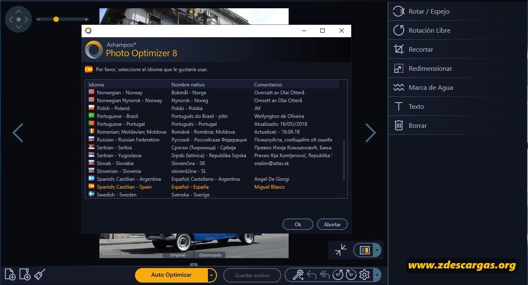Click 'Wellyngton de Oliveira' comment cell
The width and height of the screenshot is (528, 285).
(x=279, y=116)
